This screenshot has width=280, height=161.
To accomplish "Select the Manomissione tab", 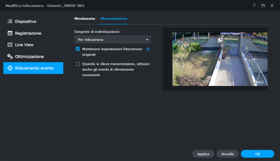I will point(114,19).
